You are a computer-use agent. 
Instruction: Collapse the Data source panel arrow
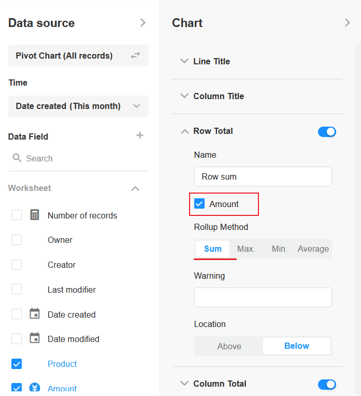click(143, 23)
